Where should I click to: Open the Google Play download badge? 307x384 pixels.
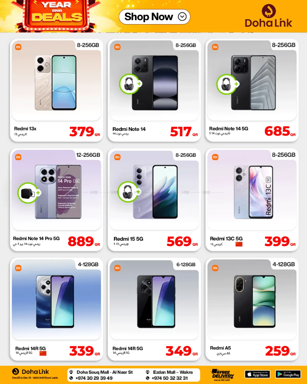click(288, 374)
